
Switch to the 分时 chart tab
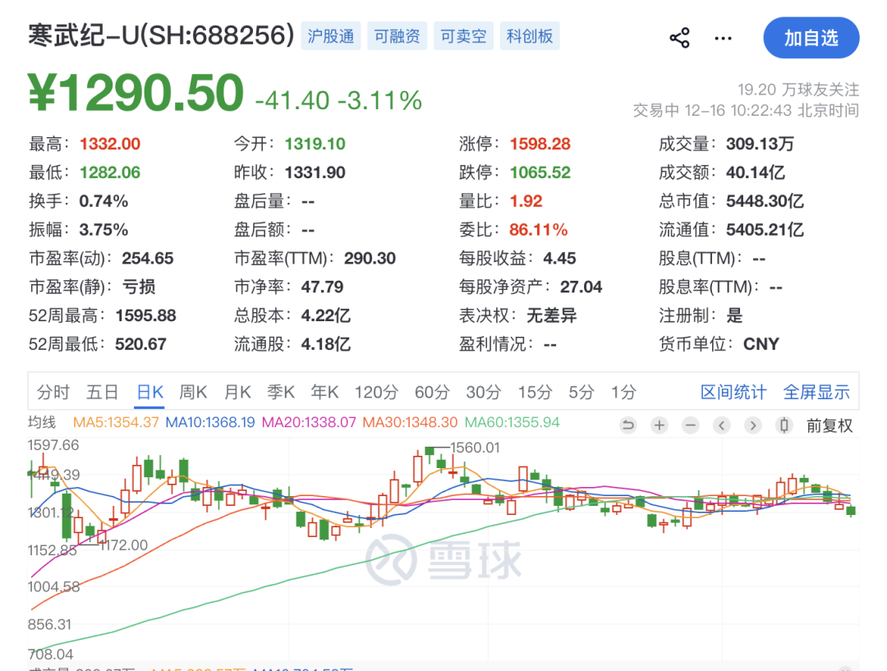[53, 393]
